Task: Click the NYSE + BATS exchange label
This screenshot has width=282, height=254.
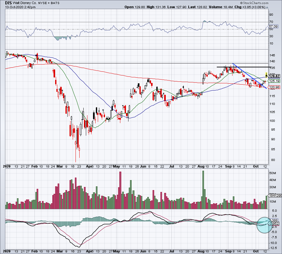Action: click(x=49, y=3)
